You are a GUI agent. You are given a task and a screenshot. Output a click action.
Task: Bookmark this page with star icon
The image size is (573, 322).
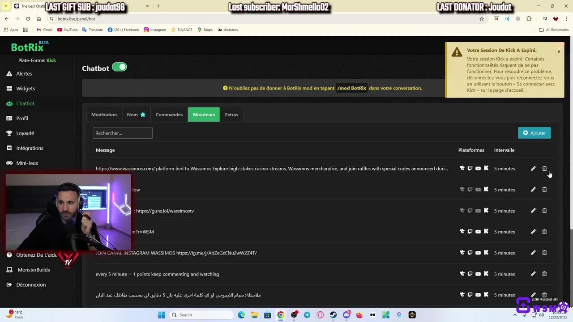(482, 19)
